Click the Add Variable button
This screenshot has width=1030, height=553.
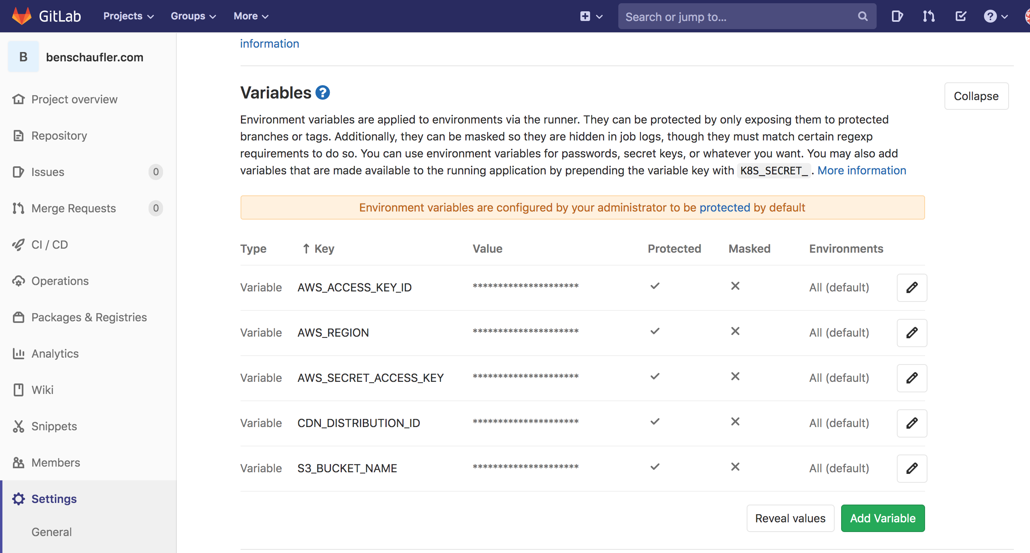click(883, 517)
